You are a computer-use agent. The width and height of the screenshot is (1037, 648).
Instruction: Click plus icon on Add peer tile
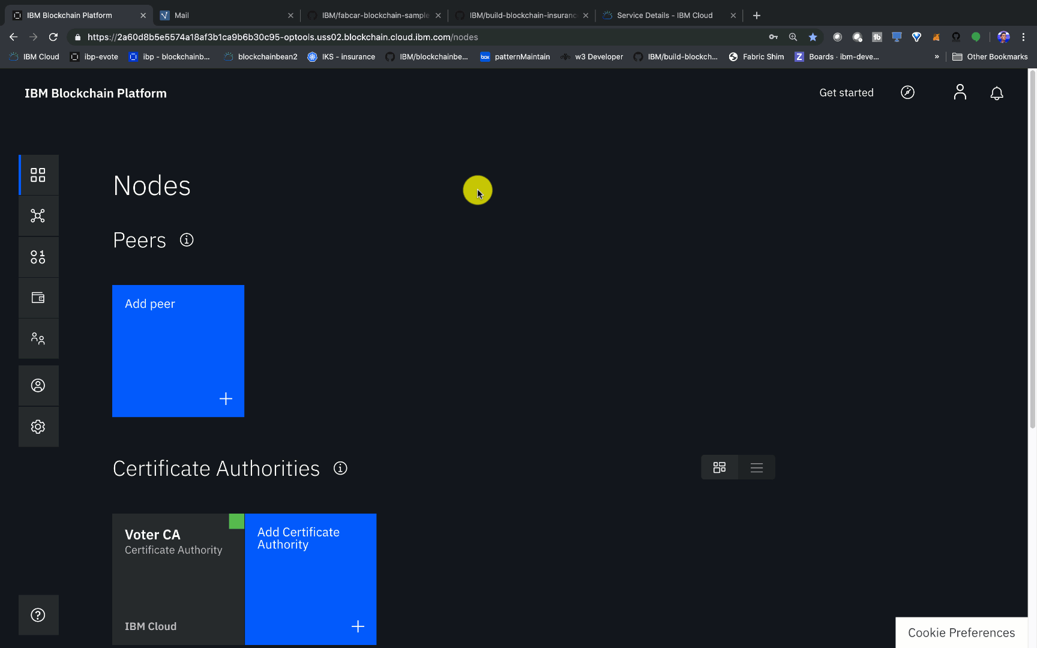[226, 398]
